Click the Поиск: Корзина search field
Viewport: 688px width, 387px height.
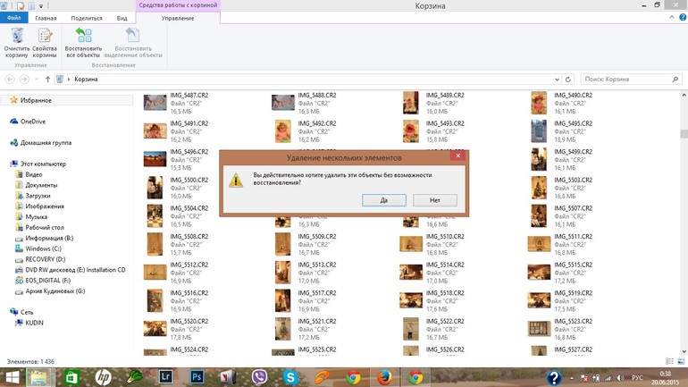(625, 80)
